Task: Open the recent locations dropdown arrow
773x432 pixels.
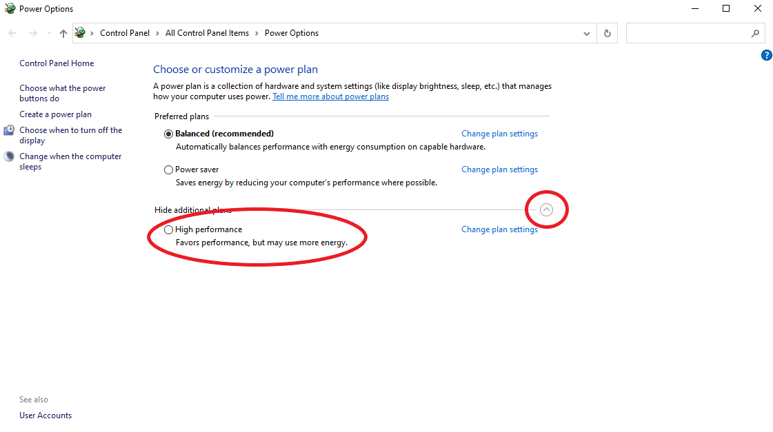Action: tap(49, 33)
